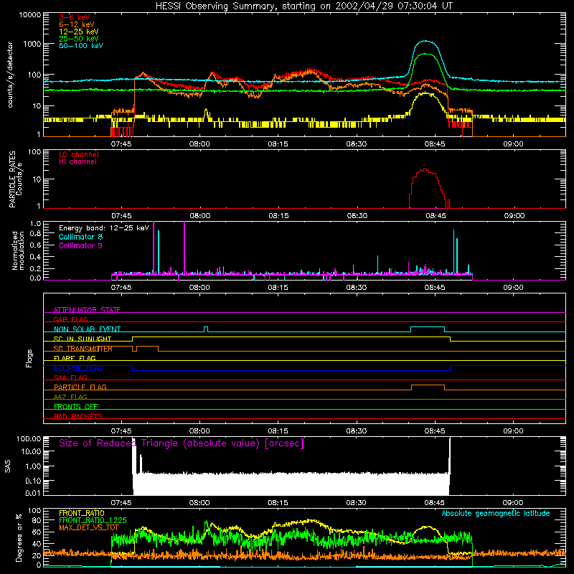The height and width of the screenshot is (574, 574).
Task: Select the LO channel legend label
Action: tap(79, 154)
